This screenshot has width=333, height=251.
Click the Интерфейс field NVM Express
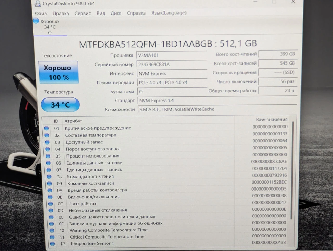pos(172,73)
